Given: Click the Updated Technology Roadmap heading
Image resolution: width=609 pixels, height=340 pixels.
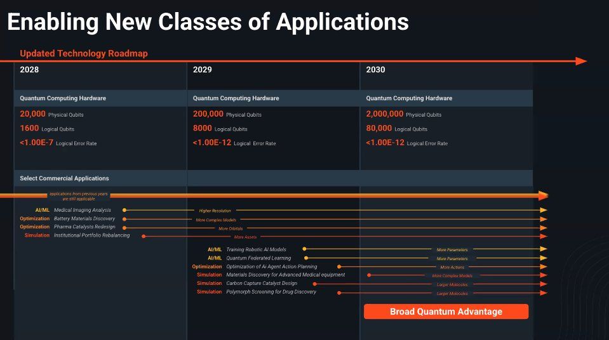Looking at the screenshot, I should click(84, 53).
